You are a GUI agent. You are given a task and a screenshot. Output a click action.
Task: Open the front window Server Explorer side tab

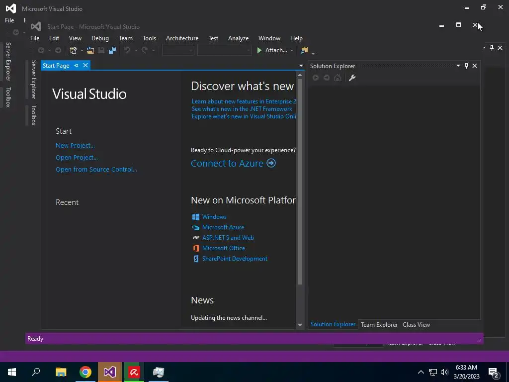33,79
